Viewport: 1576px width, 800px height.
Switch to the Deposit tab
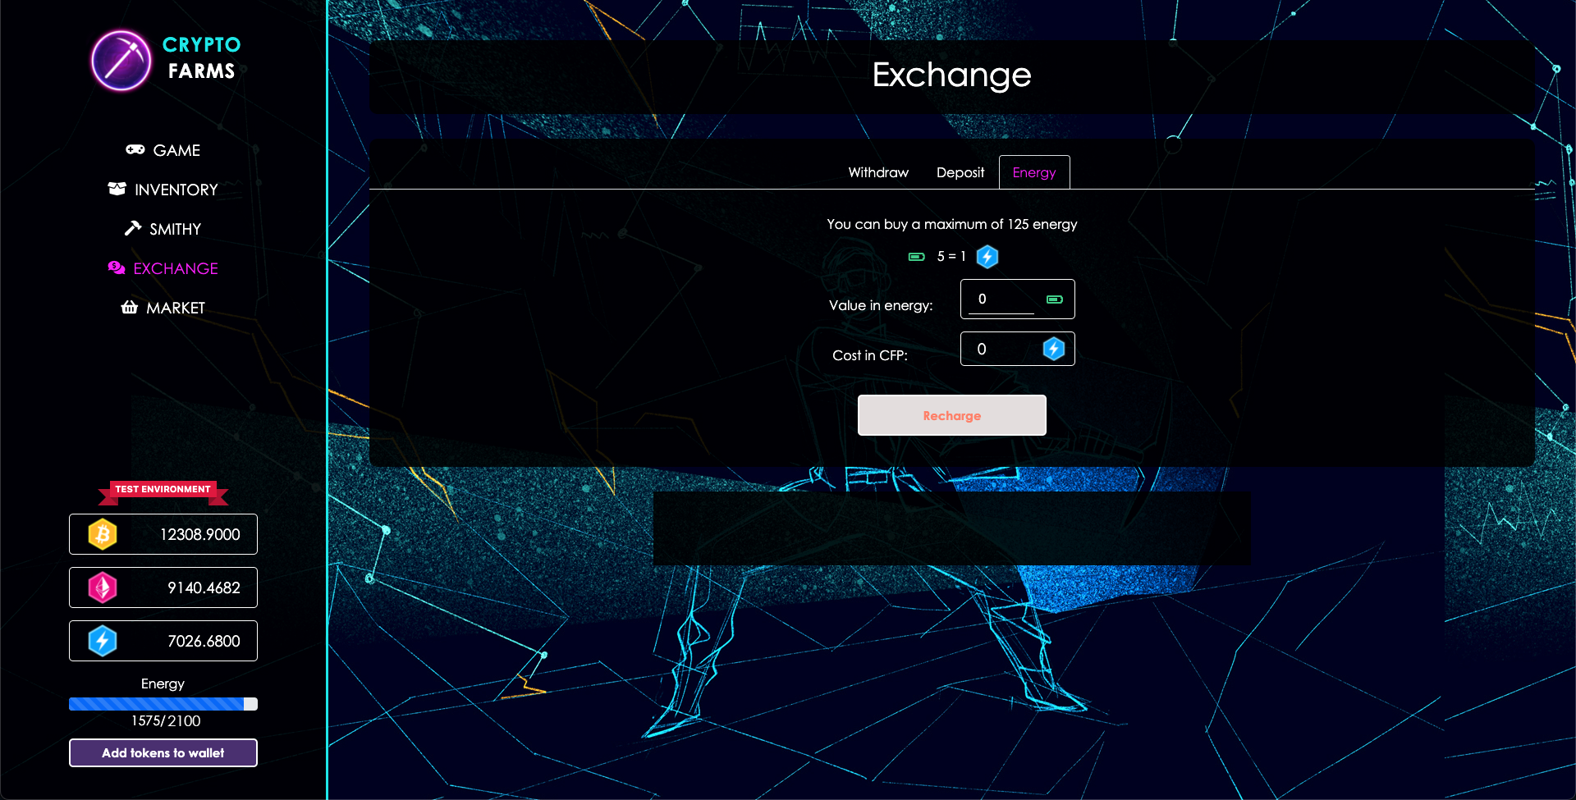tap(960, 172)
